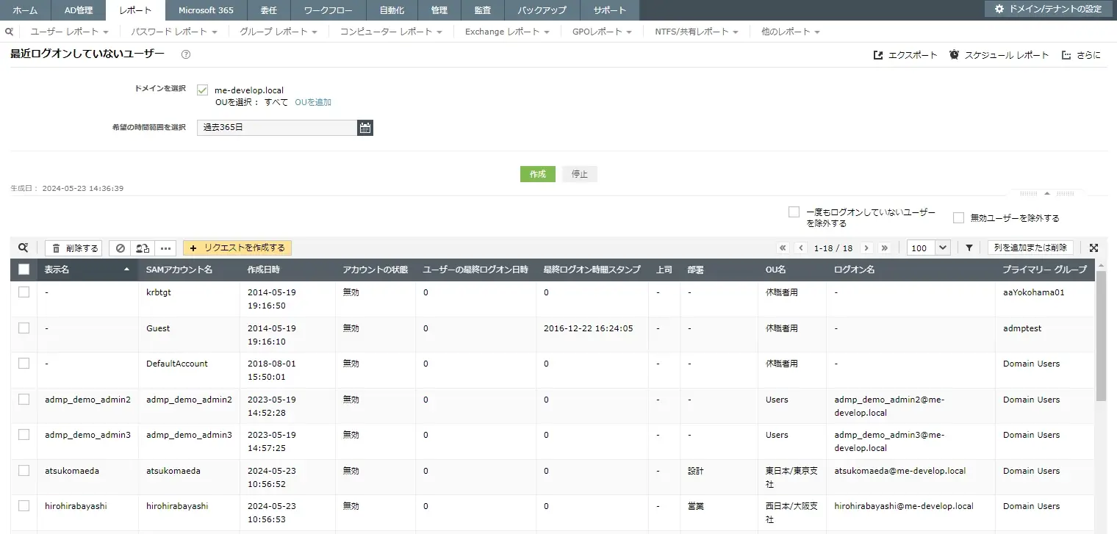Sort by 表示名 ascending arrow
Viewport: 1117px width, 534px height.
click(126, 270)
